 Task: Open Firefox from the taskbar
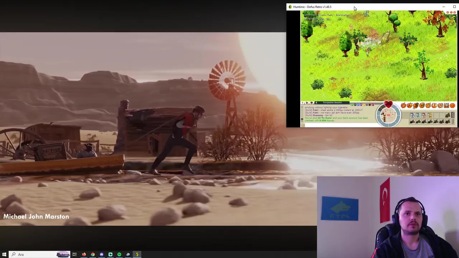coord(84,254)
